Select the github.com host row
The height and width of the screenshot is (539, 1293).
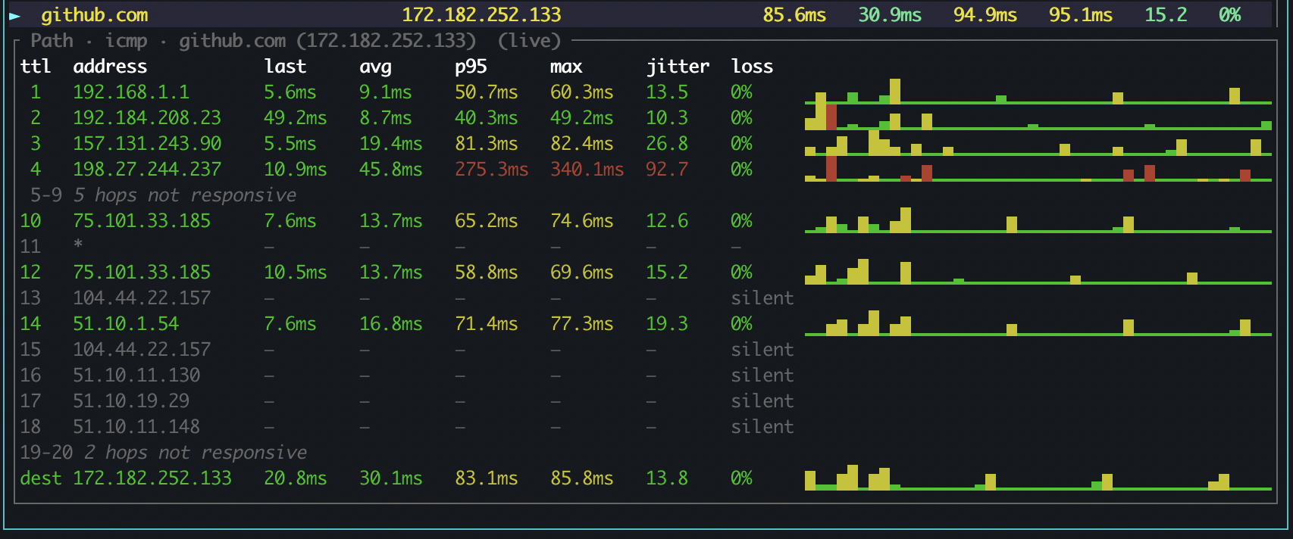[639, 15]
